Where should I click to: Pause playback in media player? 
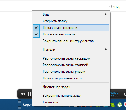click(x=29, y=94)
